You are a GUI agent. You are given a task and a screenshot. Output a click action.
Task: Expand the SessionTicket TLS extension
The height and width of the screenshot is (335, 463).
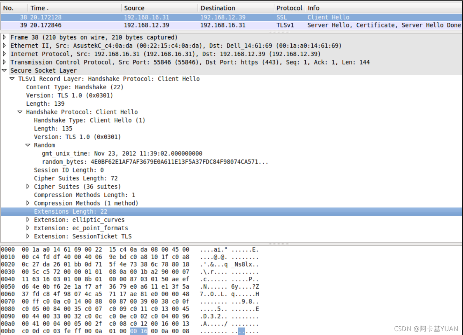tap(28, 236)
